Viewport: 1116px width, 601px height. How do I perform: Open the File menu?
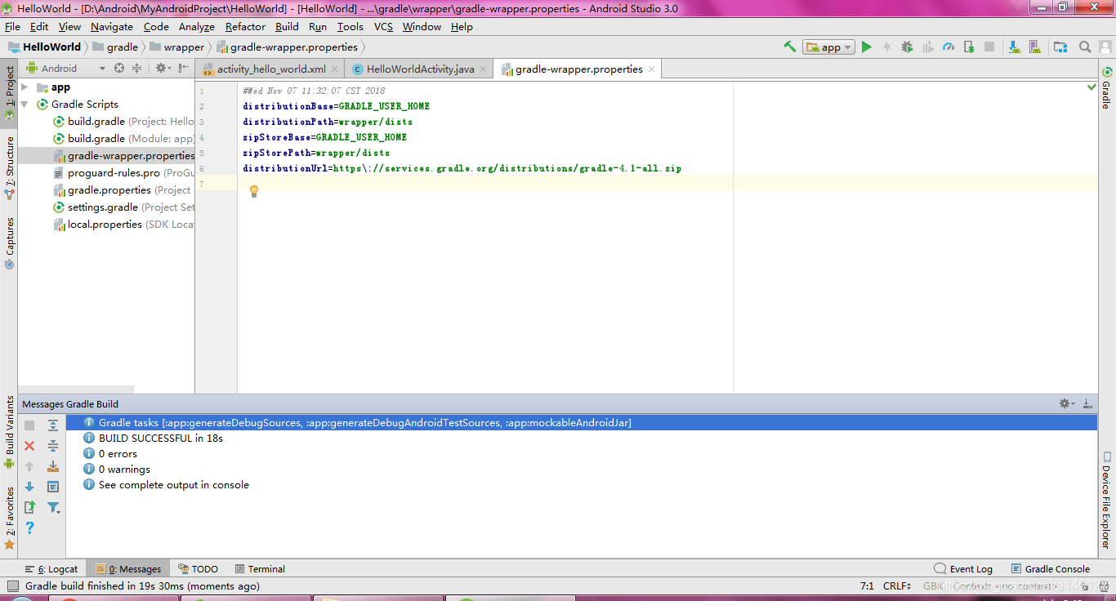[x=12, y=27]
